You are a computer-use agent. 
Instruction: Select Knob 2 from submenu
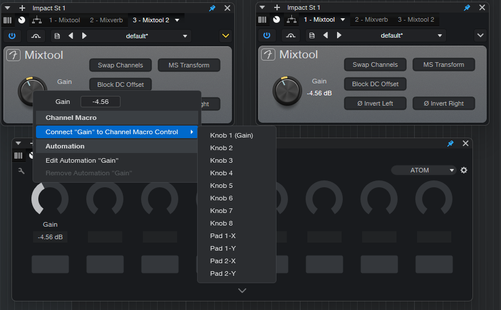[x=237, y=148]
